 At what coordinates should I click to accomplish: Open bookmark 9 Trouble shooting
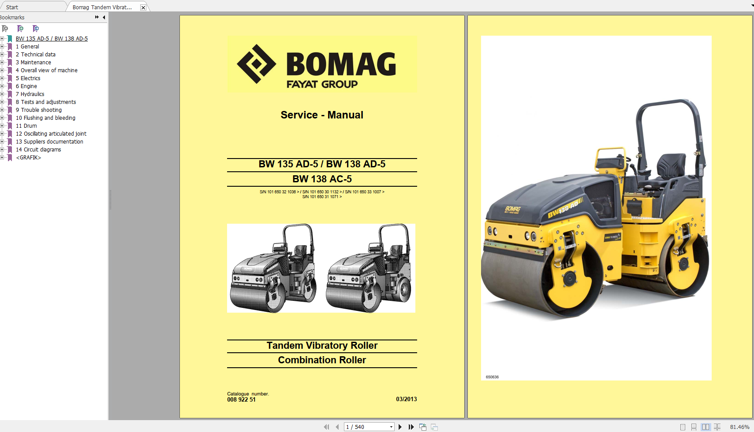pyautogui.click(x=39, y=110)
